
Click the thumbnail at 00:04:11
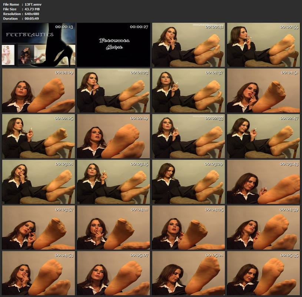point(113,228)
